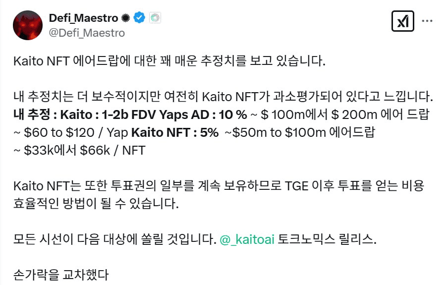Click the blue verified checkmark badge
The height and width of the screenshot is (285, 446).
(139, 18)
